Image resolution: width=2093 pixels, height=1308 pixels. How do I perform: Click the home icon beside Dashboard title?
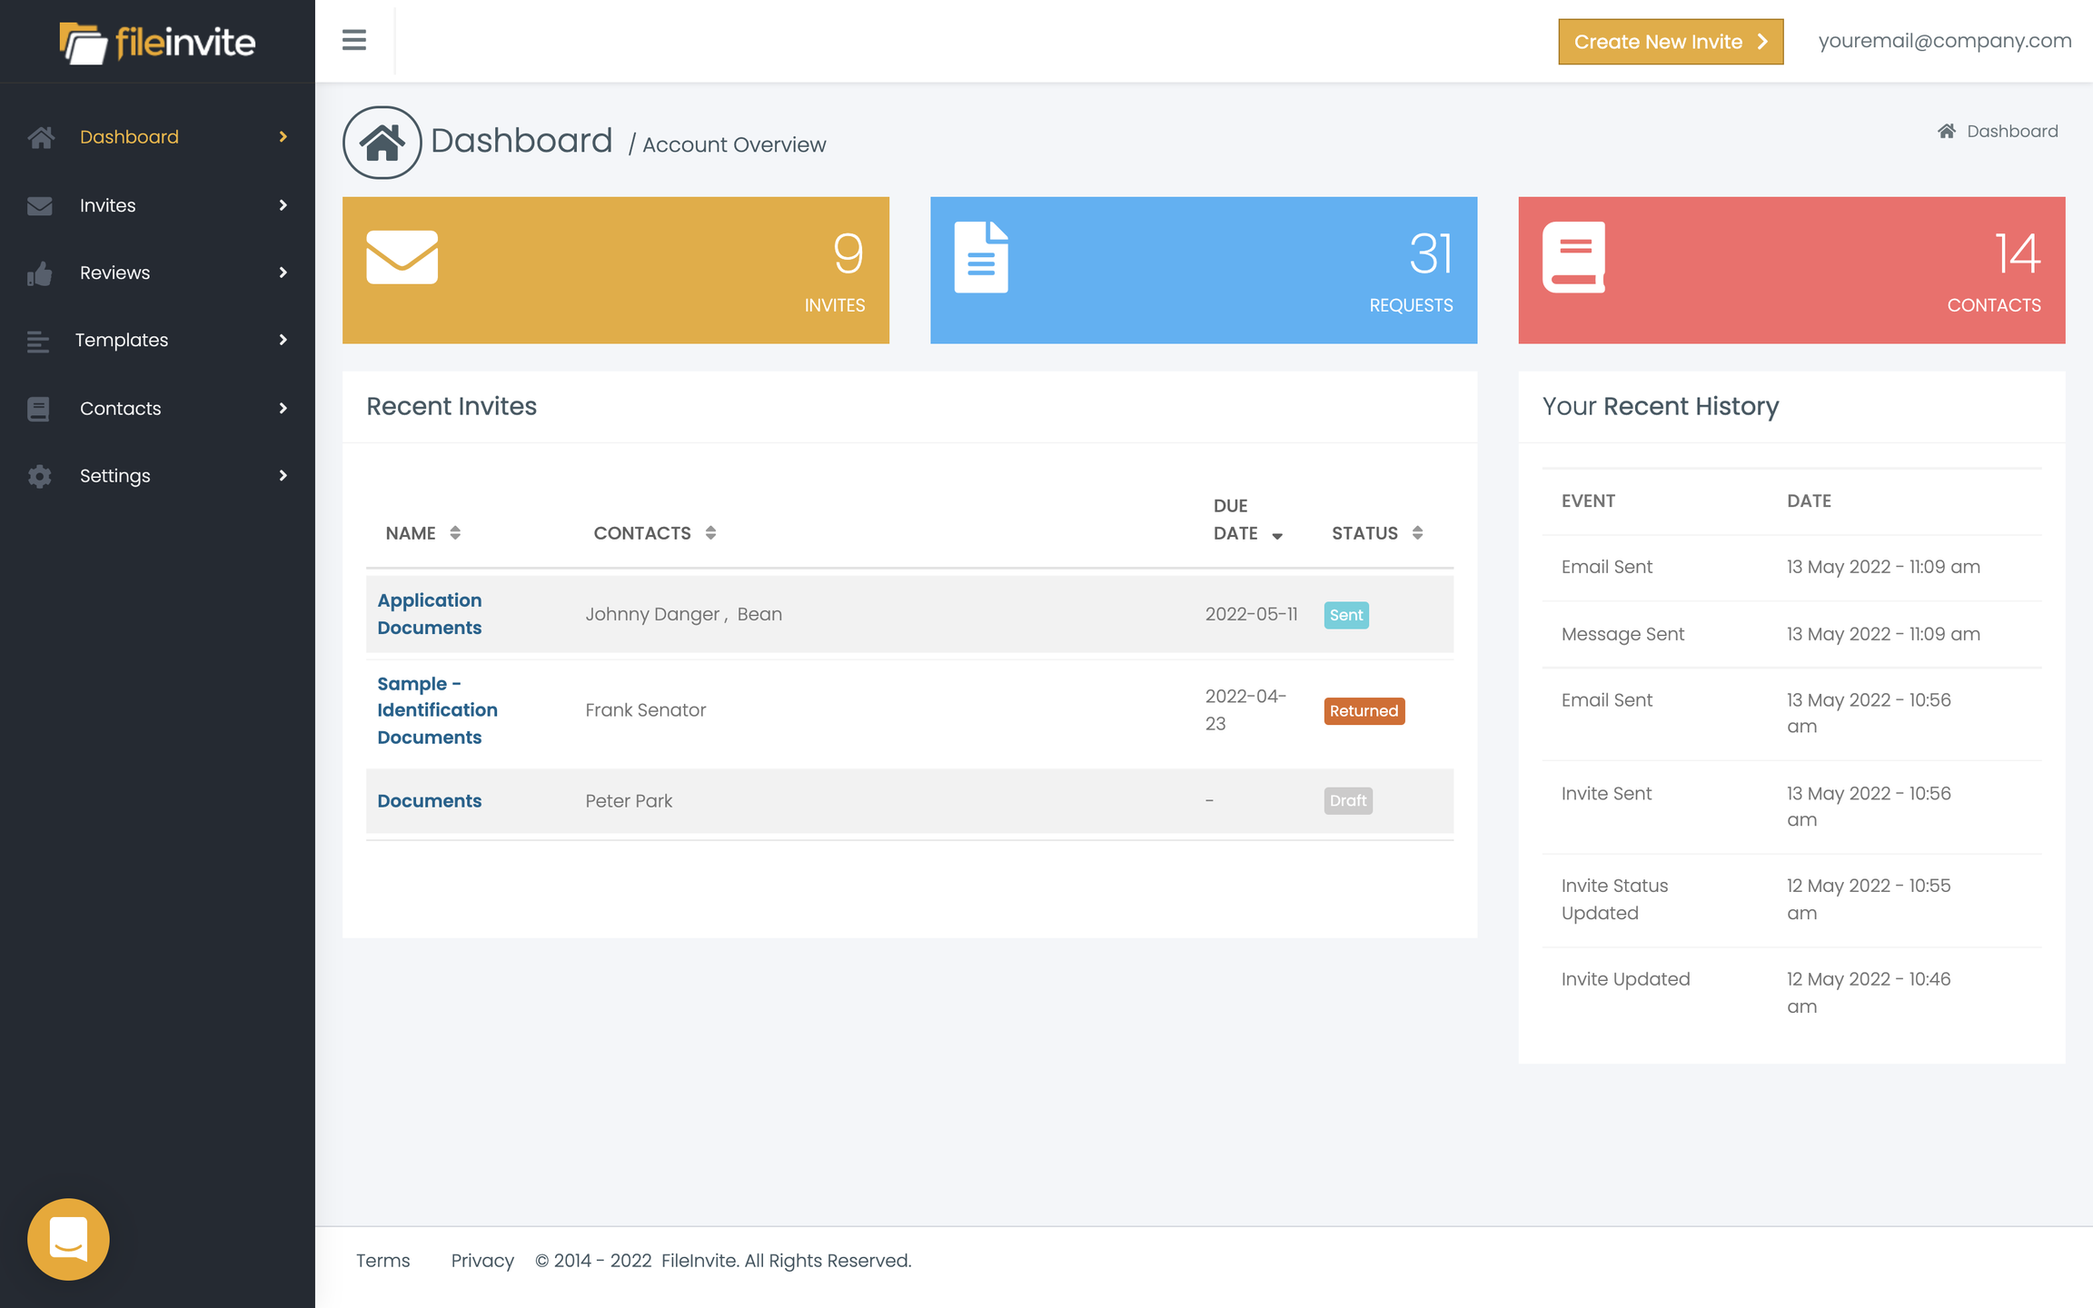click(382, 143)
